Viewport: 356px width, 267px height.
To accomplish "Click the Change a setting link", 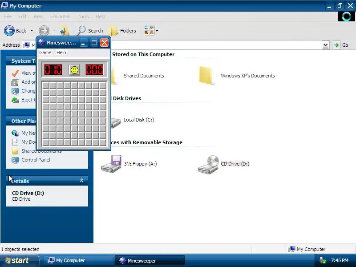I will pyautogui.click(x=28, y=91).
